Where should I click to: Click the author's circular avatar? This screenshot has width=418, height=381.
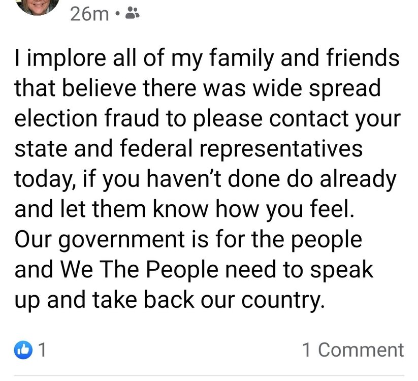click(38, 7)
